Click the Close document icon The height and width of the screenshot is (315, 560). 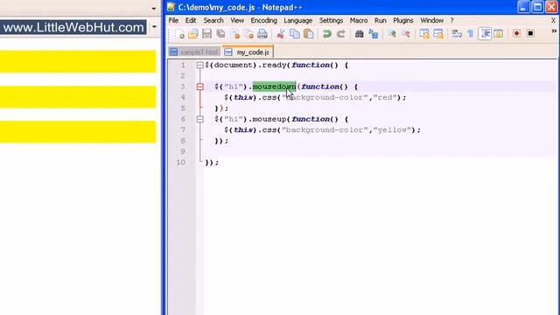click(234, 34)
